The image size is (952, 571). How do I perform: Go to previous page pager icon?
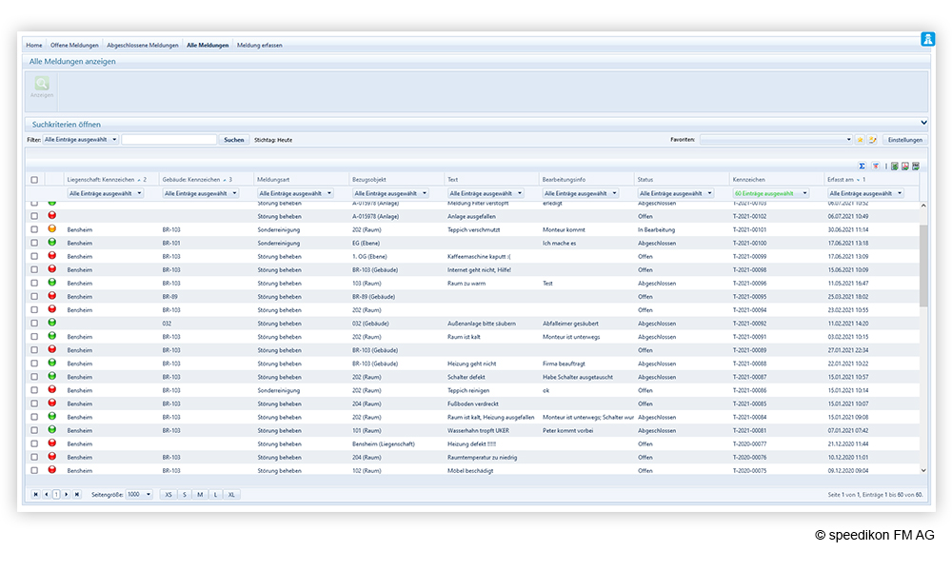click(x=46, y=495)
